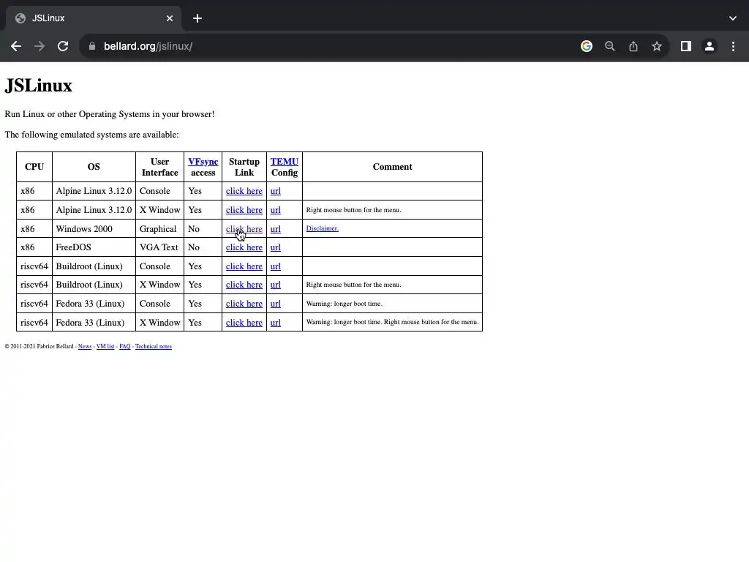Viewport: 749px width, 562px height.
Task: Open url config for Buildroot Console
Action: [x=276, y=266]
